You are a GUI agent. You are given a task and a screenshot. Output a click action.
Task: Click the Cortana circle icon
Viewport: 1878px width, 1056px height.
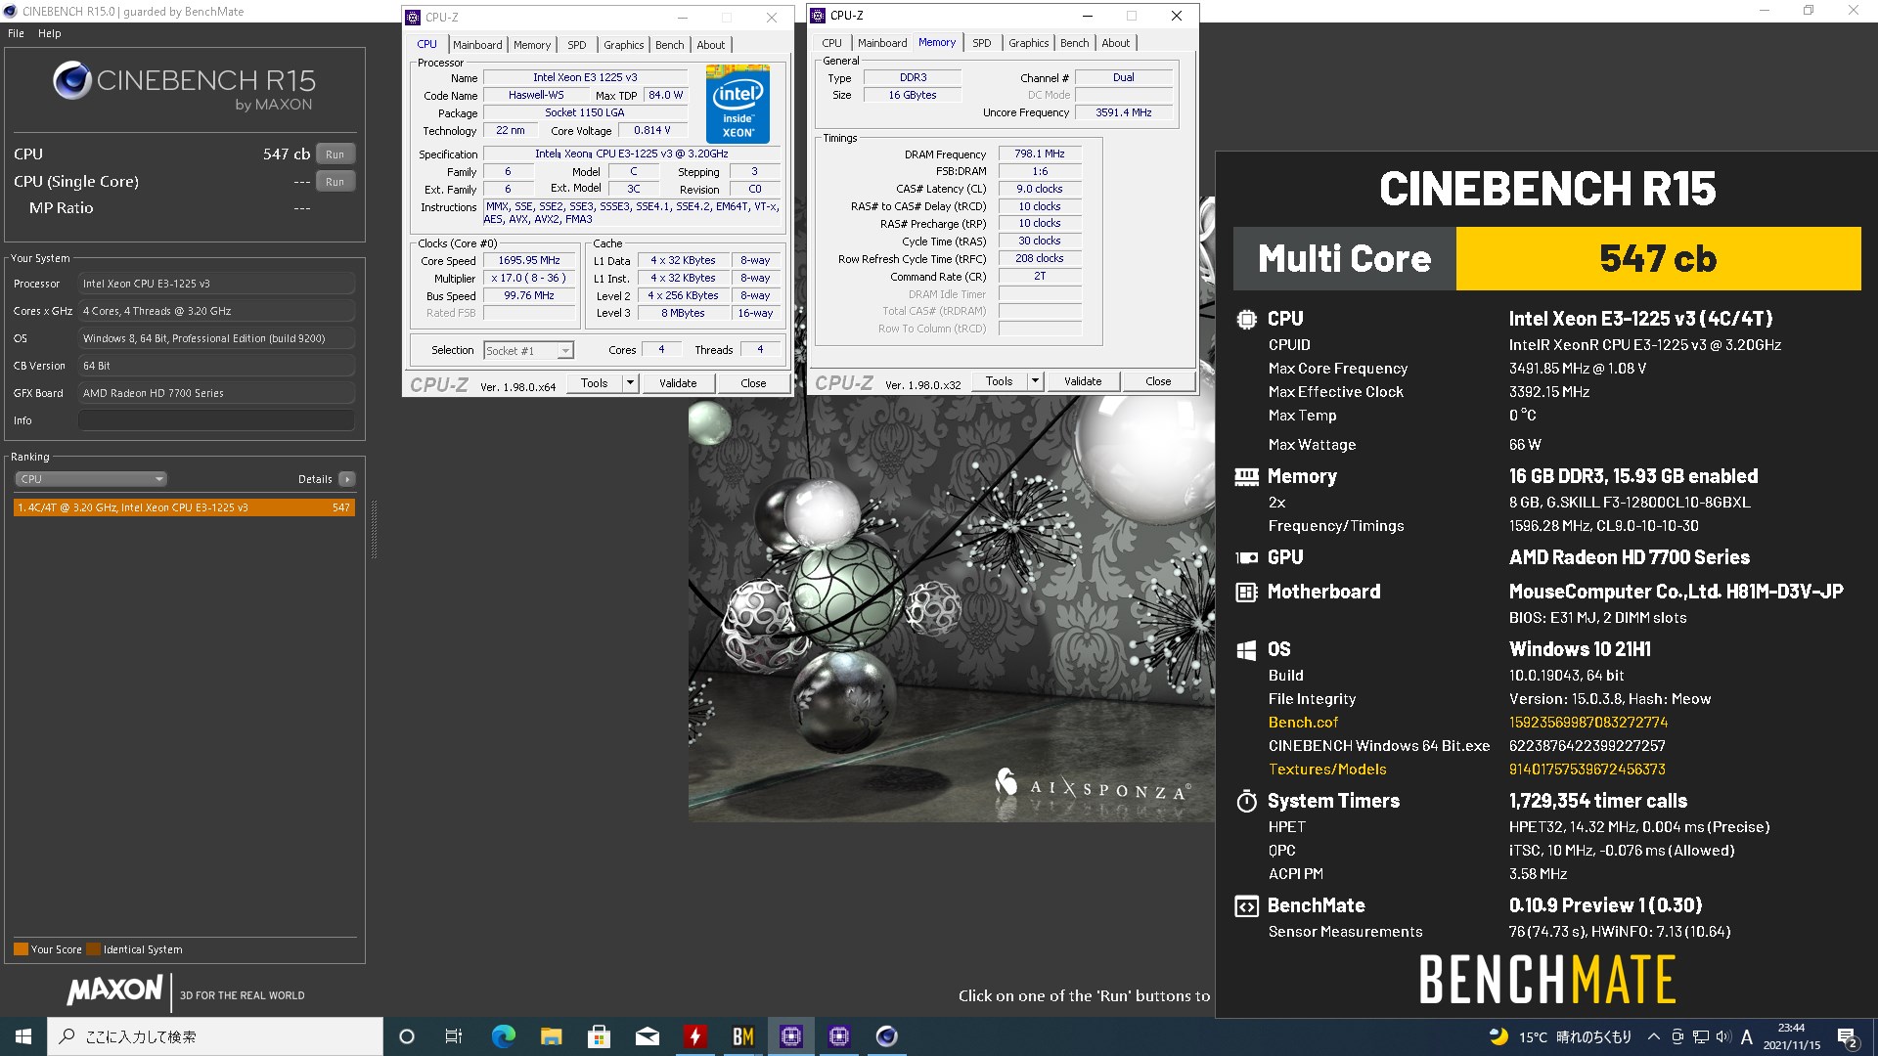click(407, 1036)
